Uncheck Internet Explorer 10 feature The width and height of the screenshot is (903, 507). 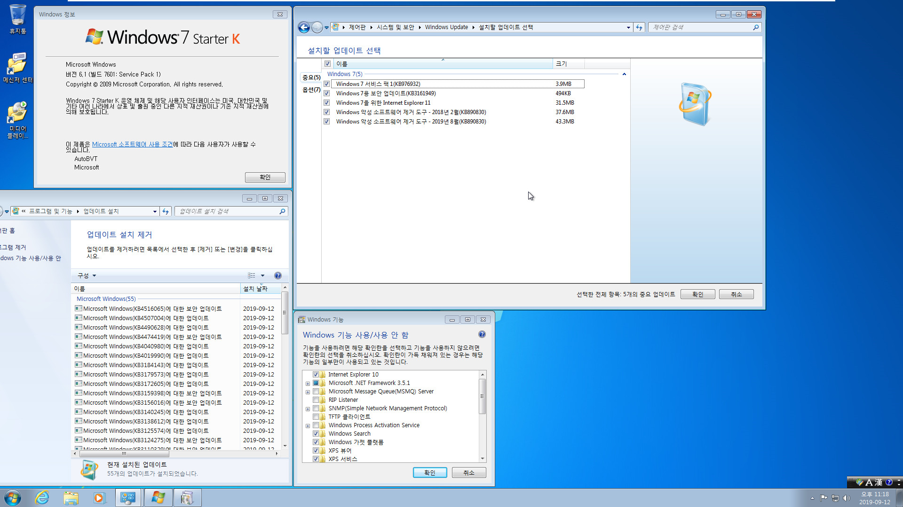point(316,375)
